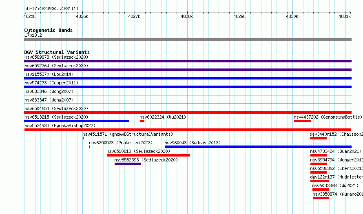
Task: Click the nsv4733424 (Quan2021) label
Action: [336, 151]
